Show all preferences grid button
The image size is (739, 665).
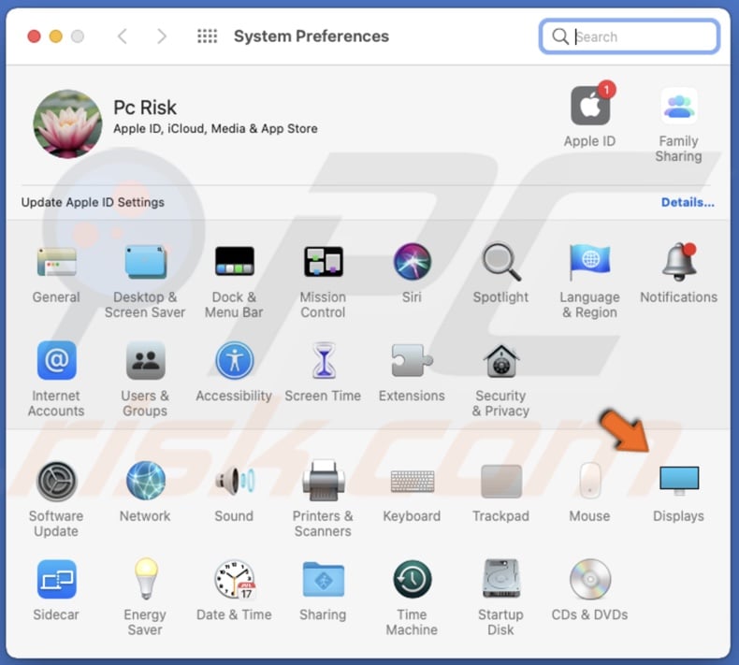pos(207,36)
